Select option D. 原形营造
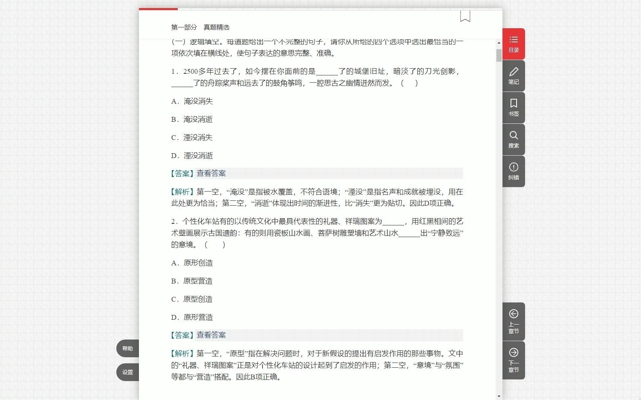Viewport: 641px width, 400px height. tap(192, 317)
